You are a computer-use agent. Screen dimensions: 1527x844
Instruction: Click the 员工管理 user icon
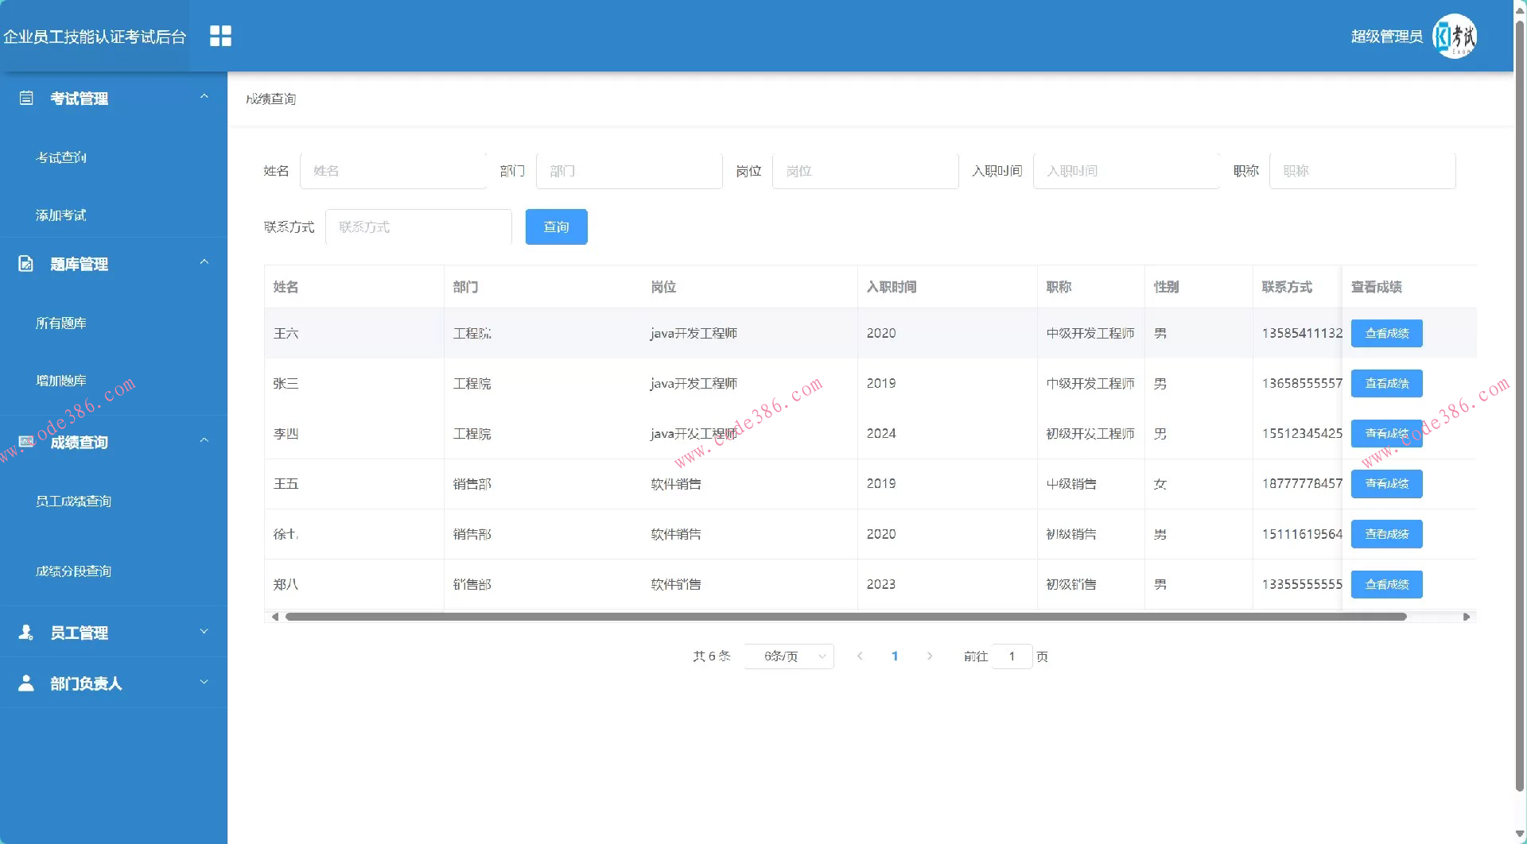coord(26,632)
